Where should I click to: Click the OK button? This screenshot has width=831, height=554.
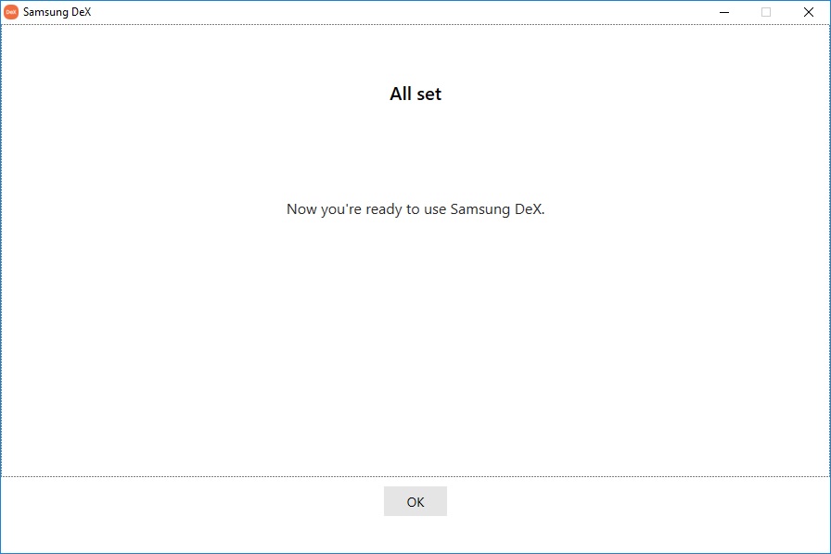[415, 501]
